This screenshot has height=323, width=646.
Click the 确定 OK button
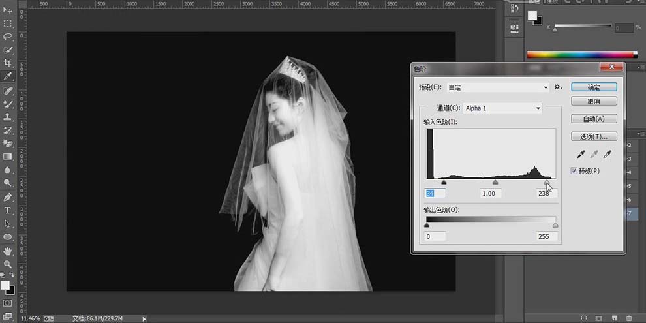[x=594, y=87]
